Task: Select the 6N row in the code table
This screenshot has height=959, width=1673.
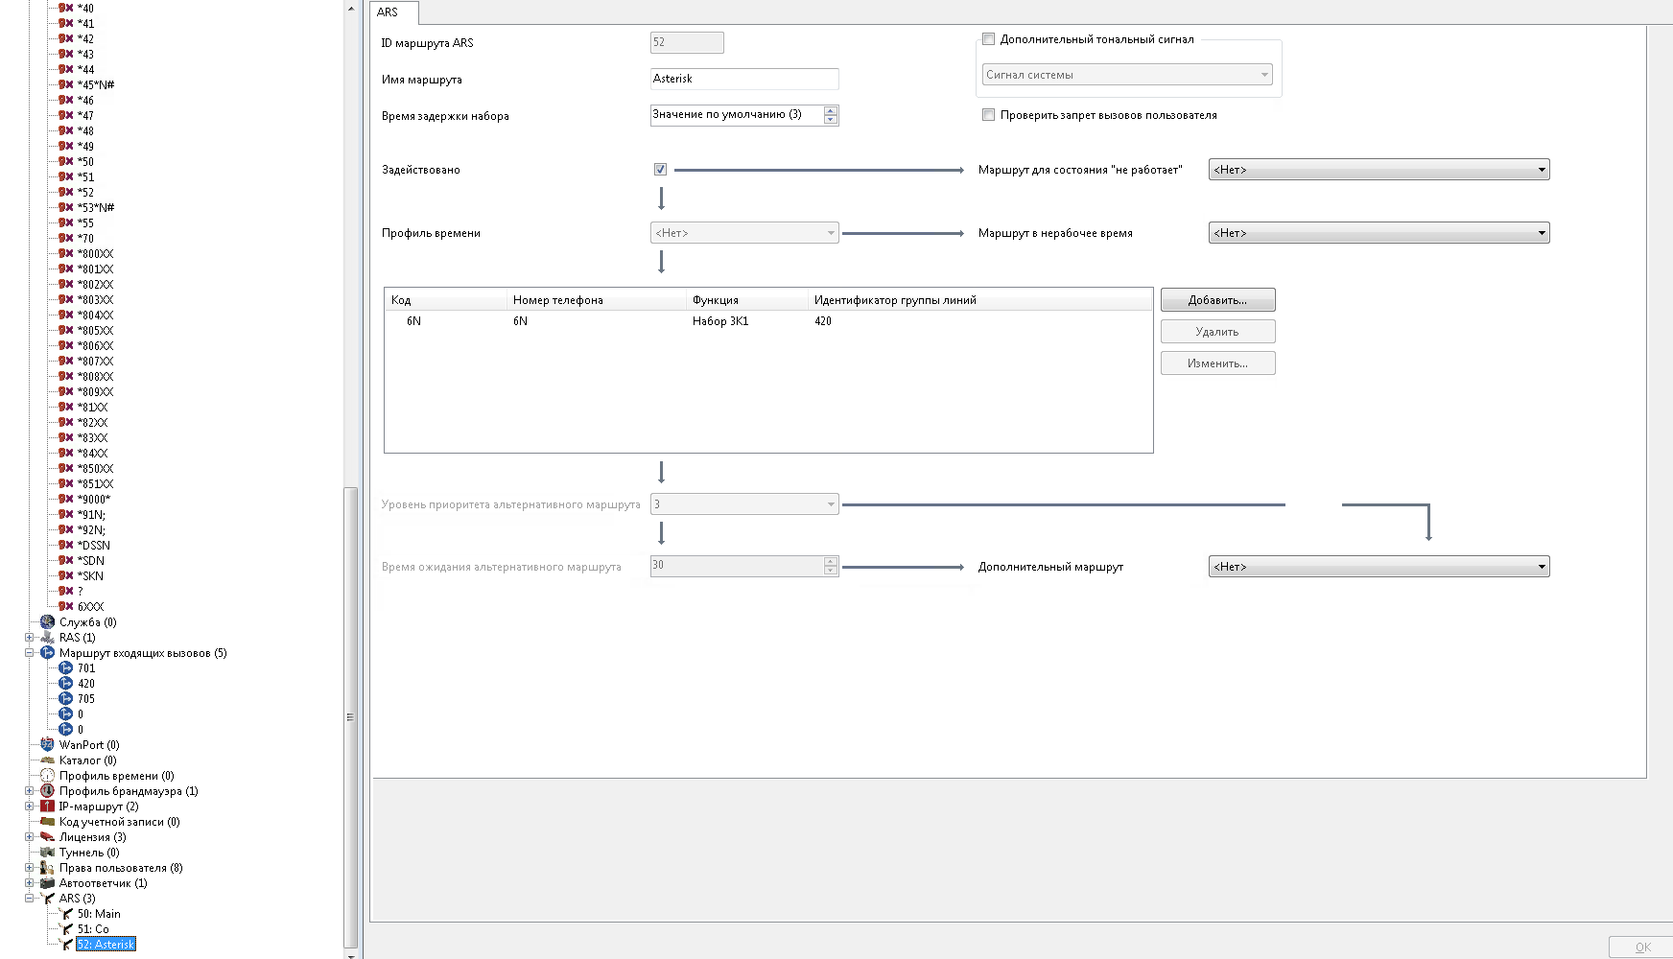Action: (767, 321)
